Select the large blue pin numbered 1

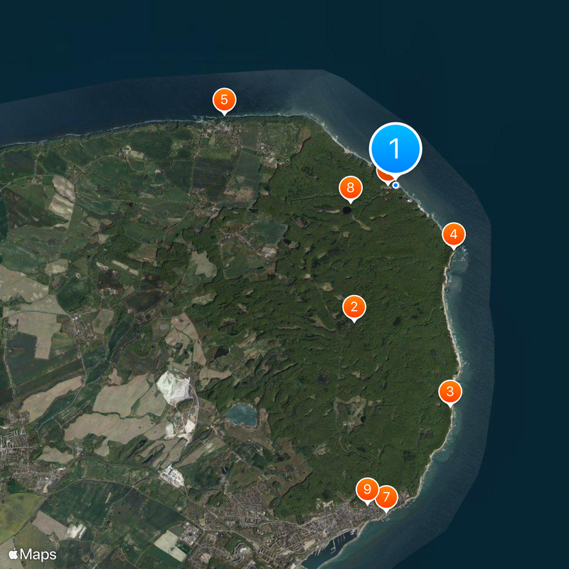pyautogui.click(x=395, y=149)
